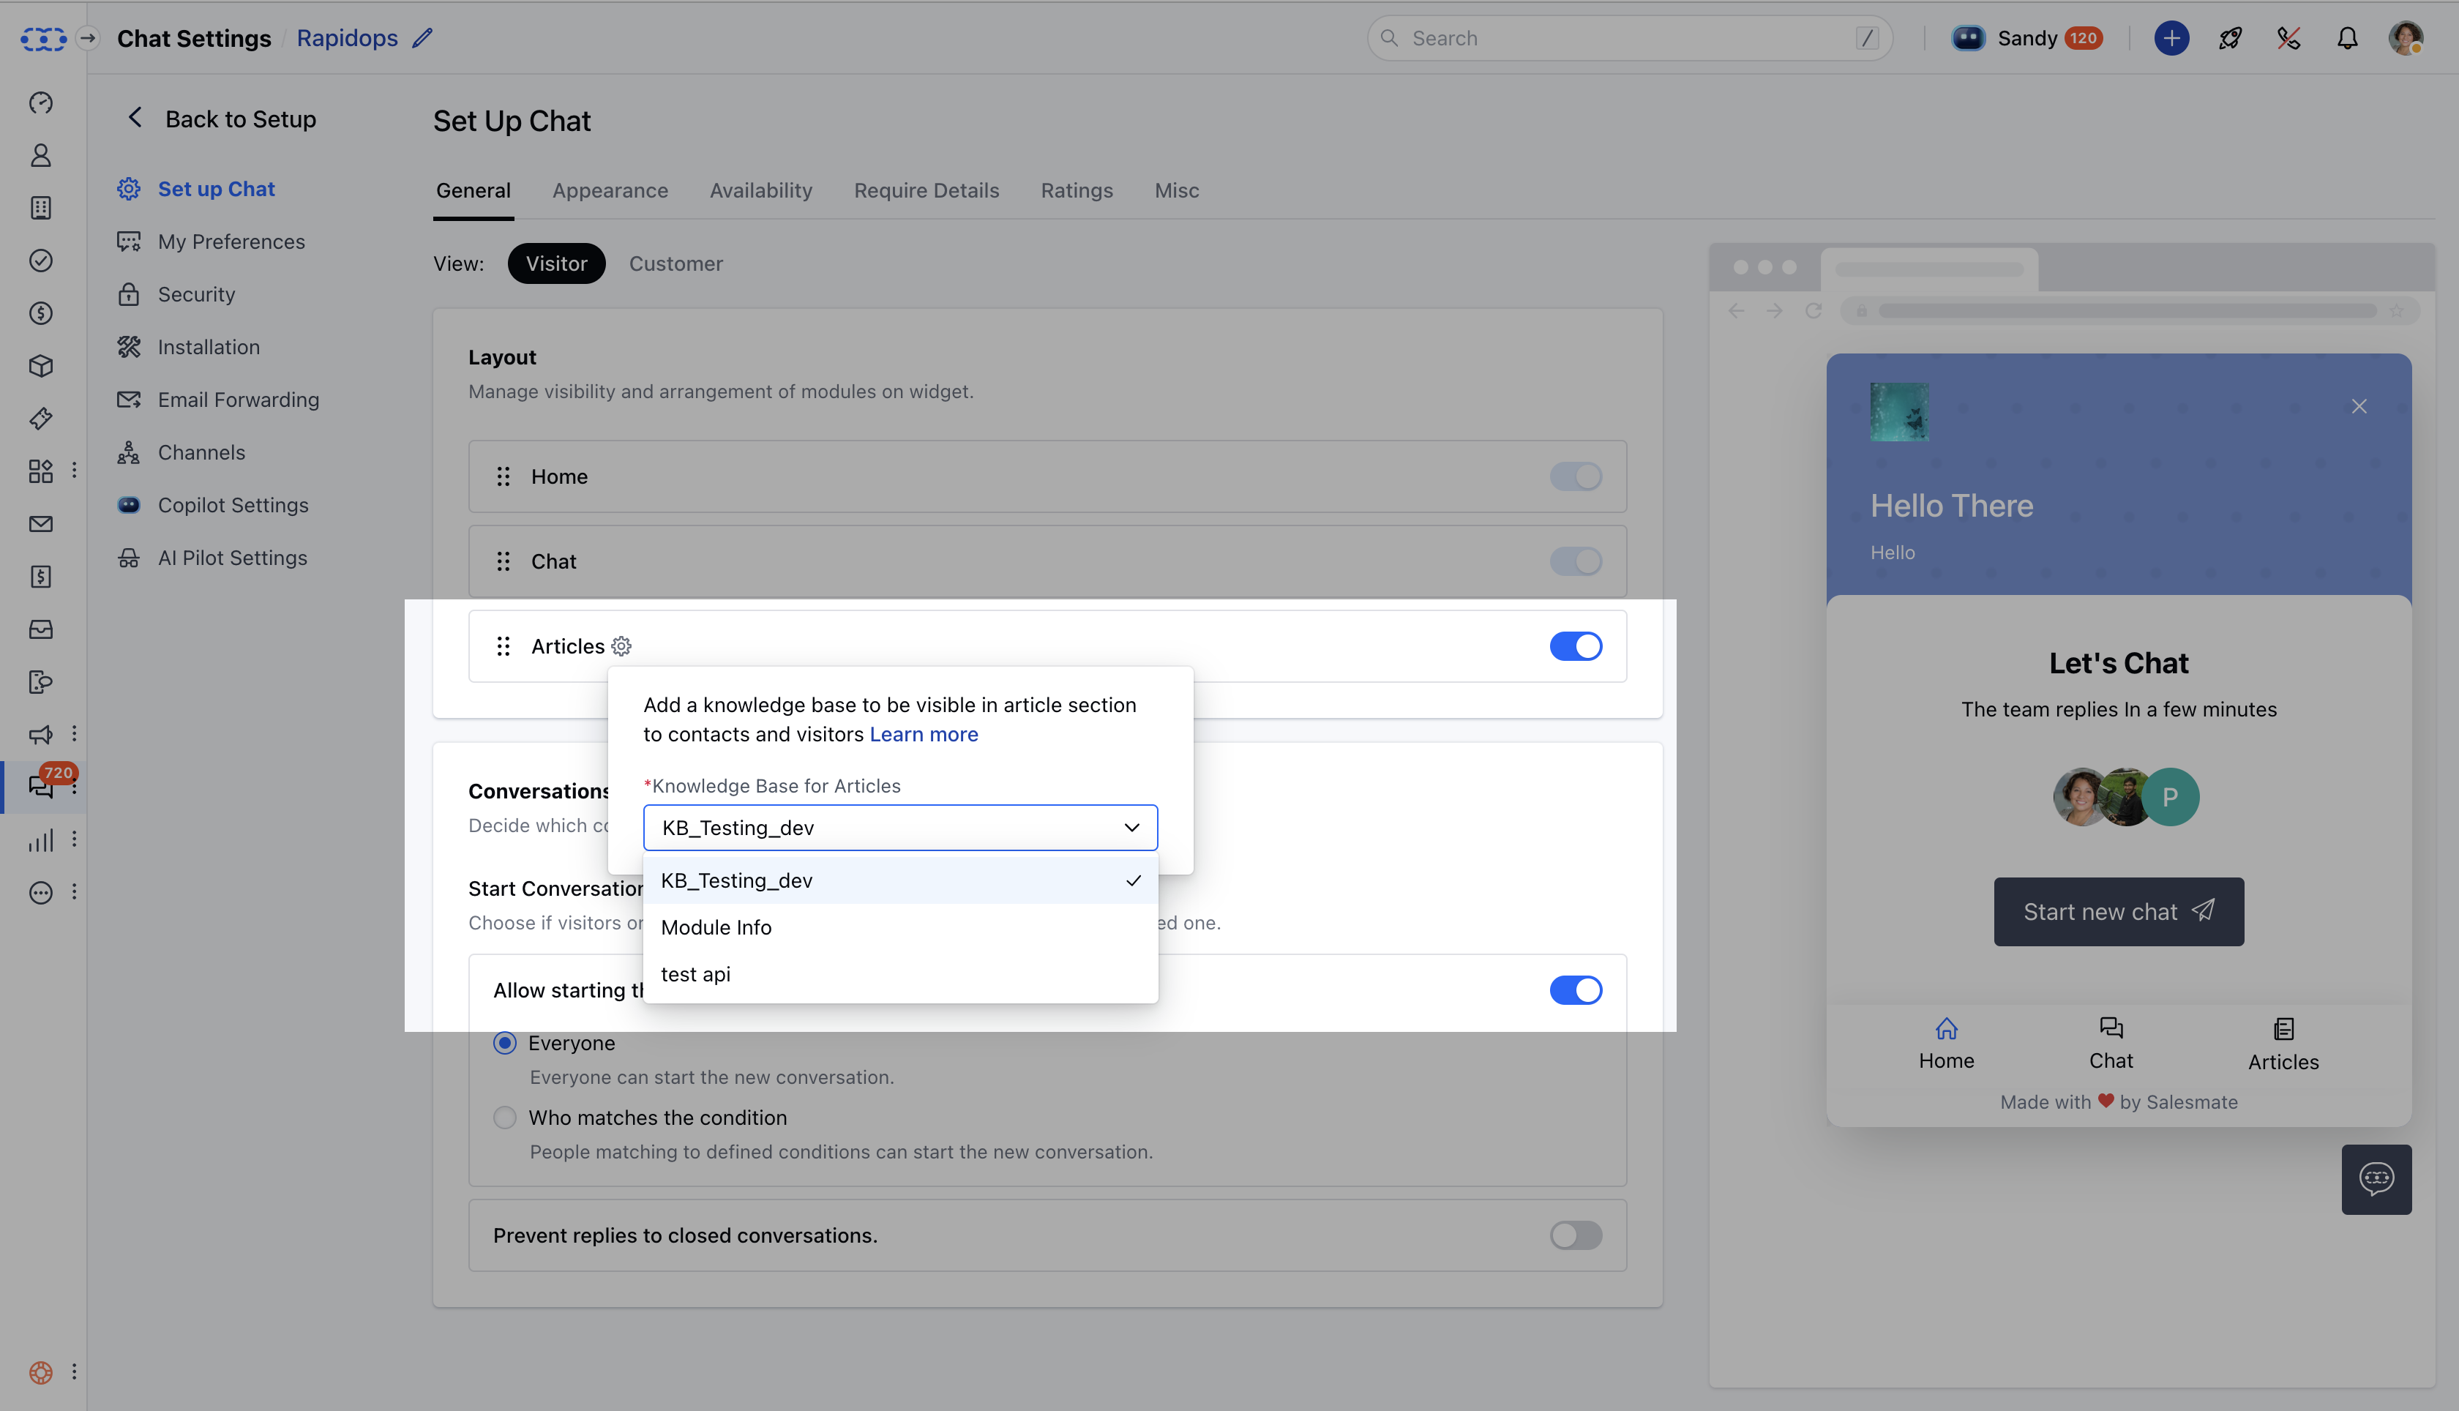Image resolution: width=2459 pixels, height=1411 pixels.
Task: Enable Prevent replies to closed conversations
Action: click(x=1576, y=1235)
